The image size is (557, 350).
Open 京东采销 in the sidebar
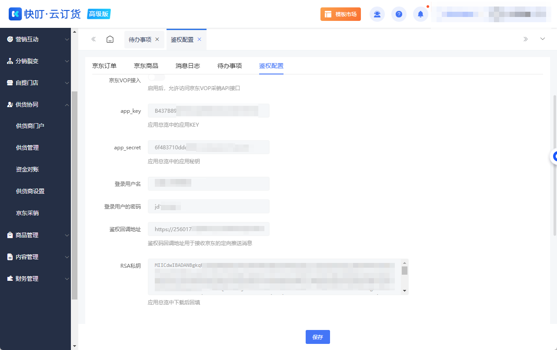[27, 213]
